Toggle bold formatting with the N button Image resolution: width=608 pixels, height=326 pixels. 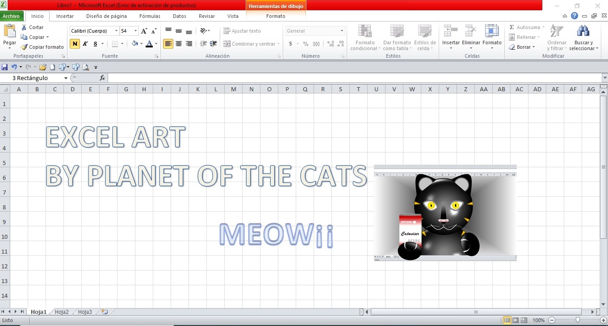[x=74, y=44]
